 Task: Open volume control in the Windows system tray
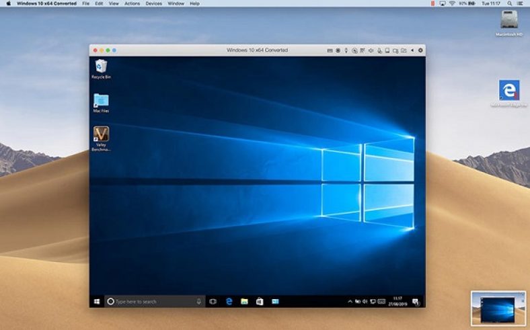(x=365, y=301)
